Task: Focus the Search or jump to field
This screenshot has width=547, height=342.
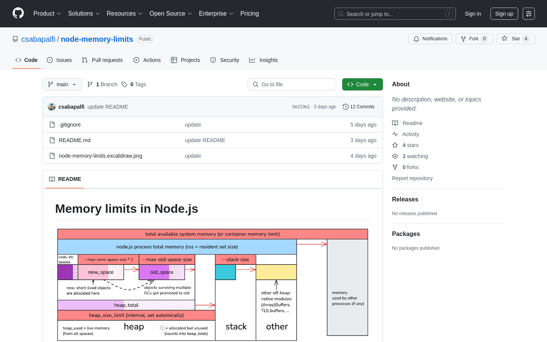Action: click(x=395, y=14)
